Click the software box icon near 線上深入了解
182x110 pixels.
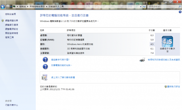pyautogui.click(x=45, y=77)
